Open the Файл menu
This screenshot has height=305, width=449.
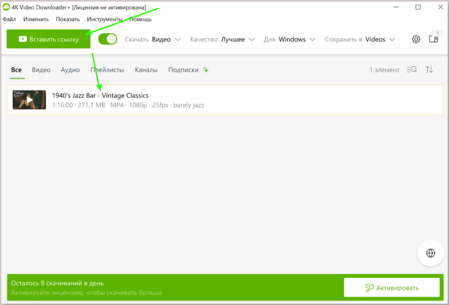pyautogui.click(x=9, y=19)
